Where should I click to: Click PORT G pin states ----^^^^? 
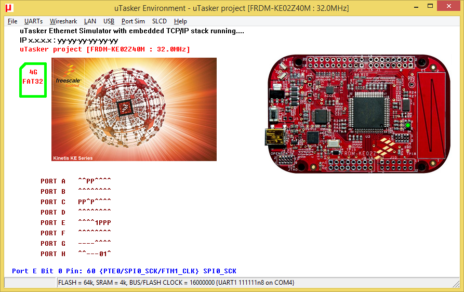pyautogui.click(x=95, y=243)
